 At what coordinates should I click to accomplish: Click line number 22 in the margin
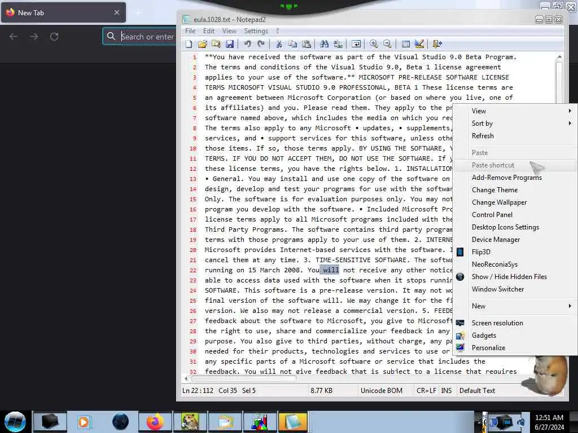(193, 270)
